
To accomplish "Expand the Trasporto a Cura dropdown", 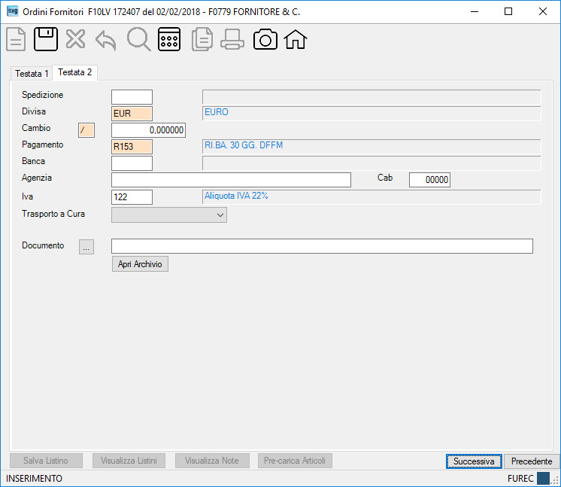I will (x=169, y=215).
